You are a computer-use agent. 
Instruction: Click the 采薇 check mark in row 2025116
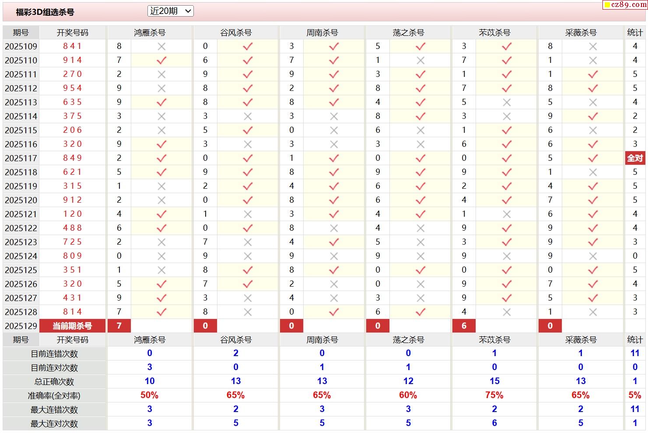pos(593,144)
